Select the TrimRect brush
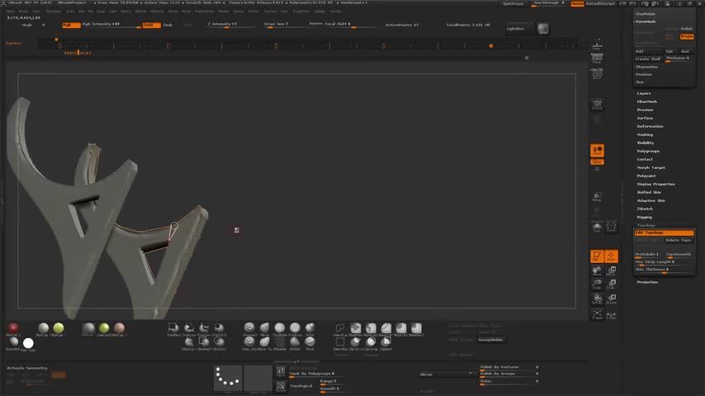Screen dimensions: 705x396 click(x=173, y=328)
